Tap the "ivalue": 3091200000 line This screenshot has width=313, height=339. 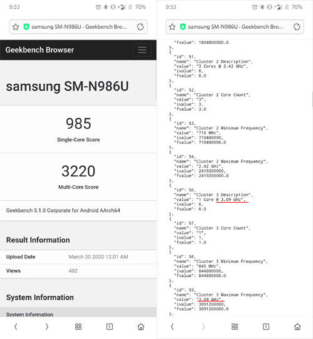click(200, 304)
